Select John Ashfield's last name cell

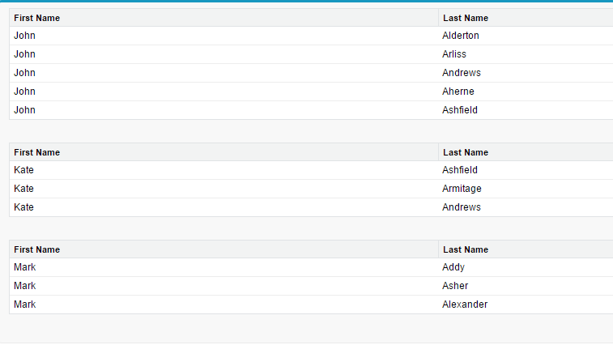(526, 110)
